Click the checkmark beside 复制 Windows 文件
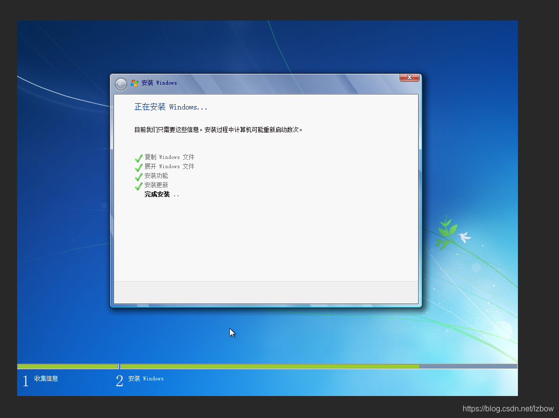559x418 pixels. (x=139, y=158)
